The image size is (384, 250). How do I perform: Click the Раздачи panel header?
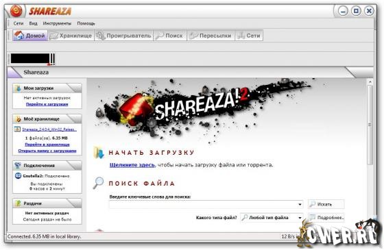coord(47,203)
